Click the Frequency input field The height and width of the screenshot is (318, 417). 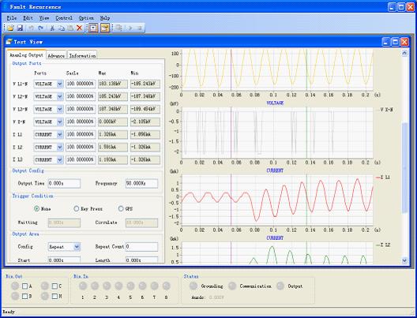coord(141,183)
